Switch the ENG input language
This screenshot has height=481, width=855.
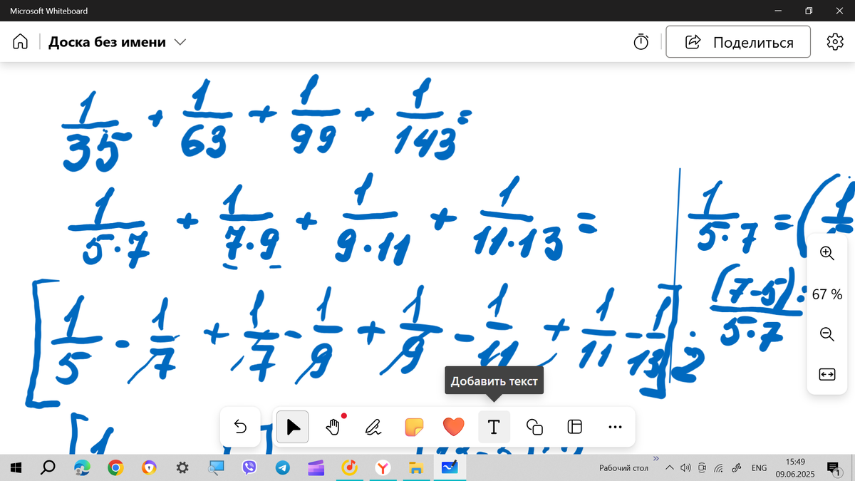point(760,467)
